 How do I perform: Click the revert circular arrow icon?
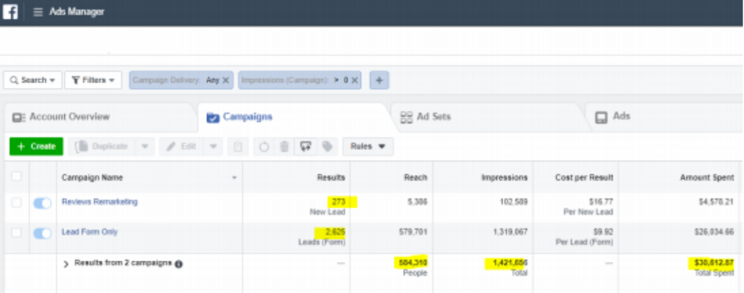point(264,147)
